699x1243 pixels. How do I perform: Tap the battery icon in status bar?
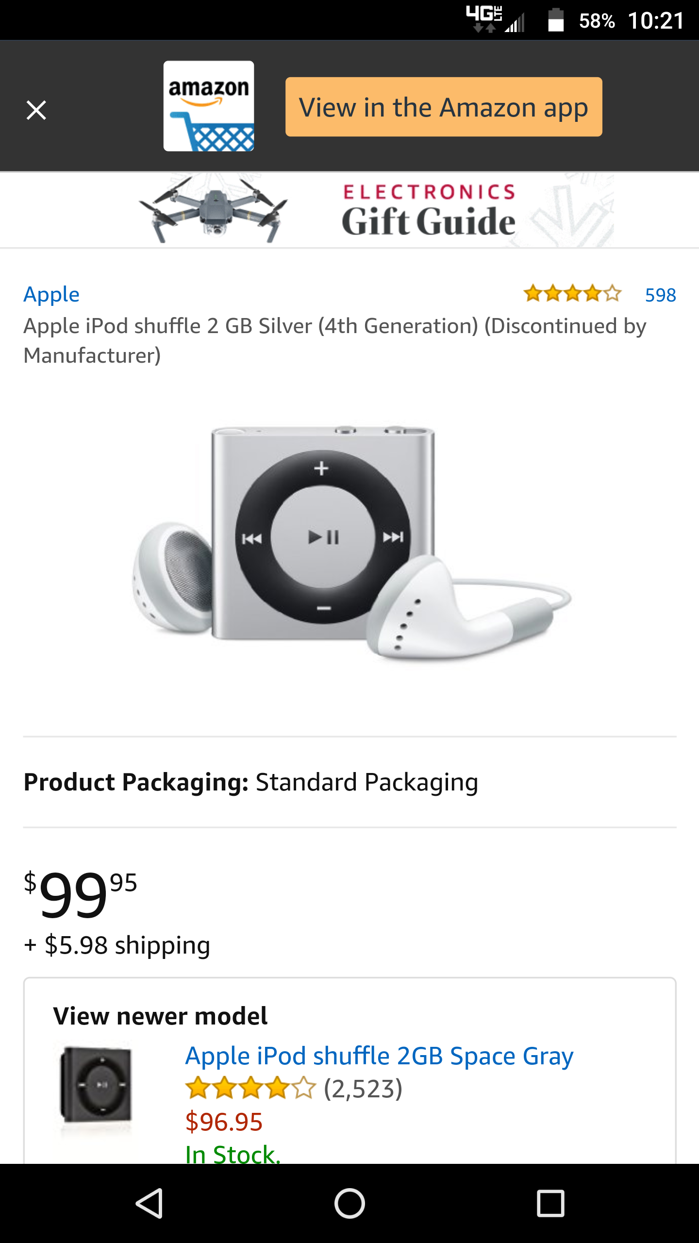[x=556, y=21]
